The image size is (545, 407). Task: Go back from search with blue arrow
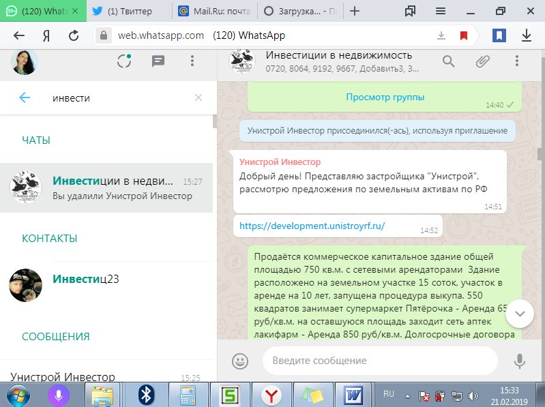[x=25, y=97]
